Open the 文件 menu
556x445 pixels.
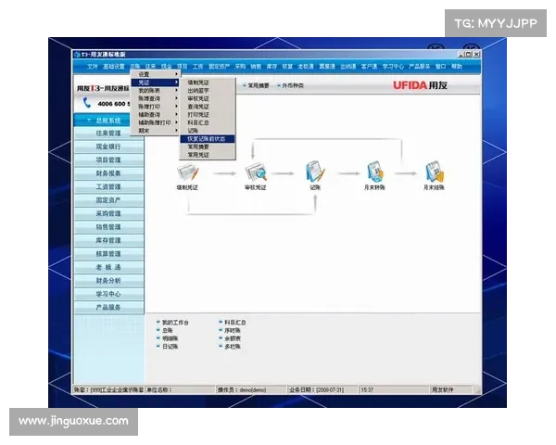click(92, 67)
